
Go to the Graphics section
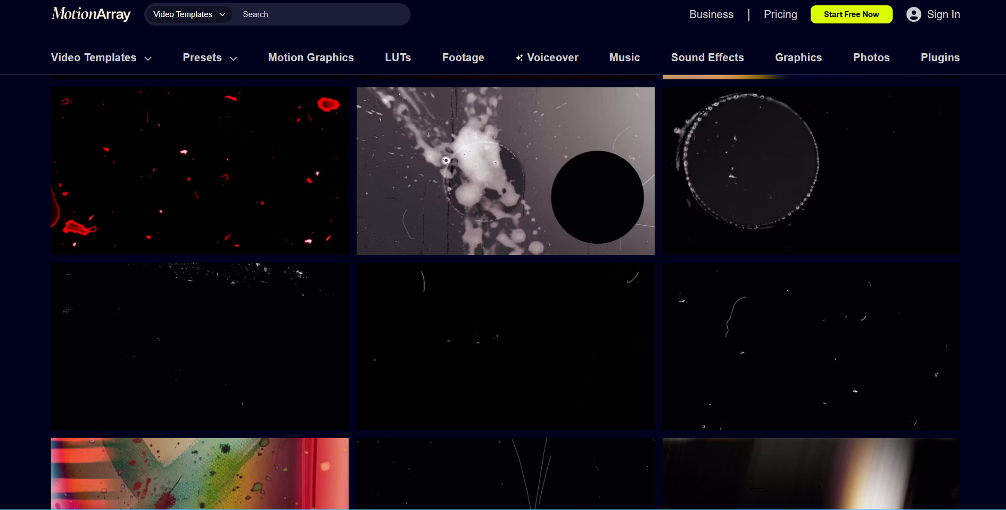pos(798,57)
